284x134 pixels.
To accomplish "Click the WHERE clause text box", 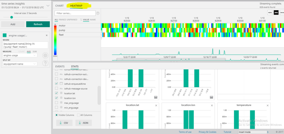I will (25, 45).
